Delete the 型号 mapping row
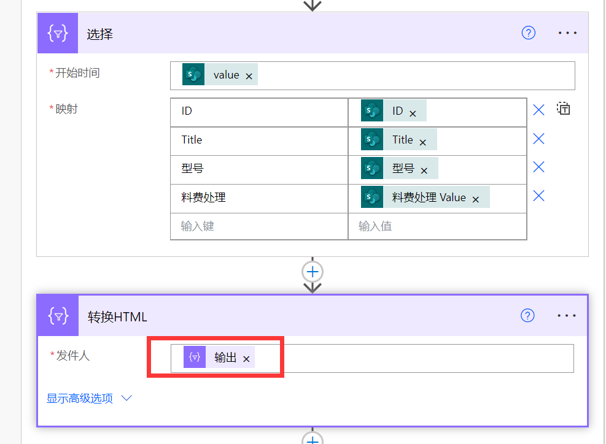The height and width of the screenshot is (444, 606). [x=538, y=167]
